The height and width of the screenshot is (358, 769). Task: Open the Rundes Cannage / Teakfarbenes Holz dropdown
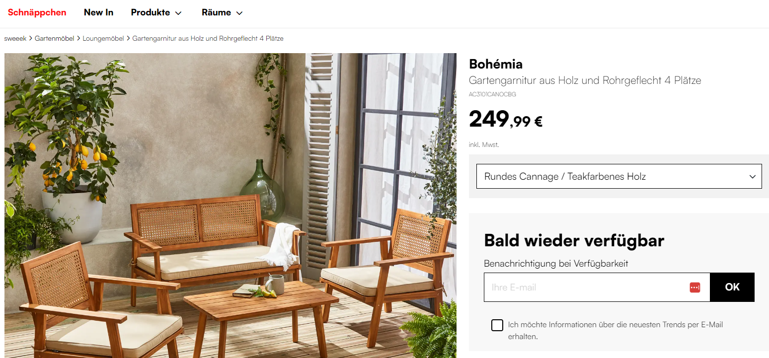point(619,176)
